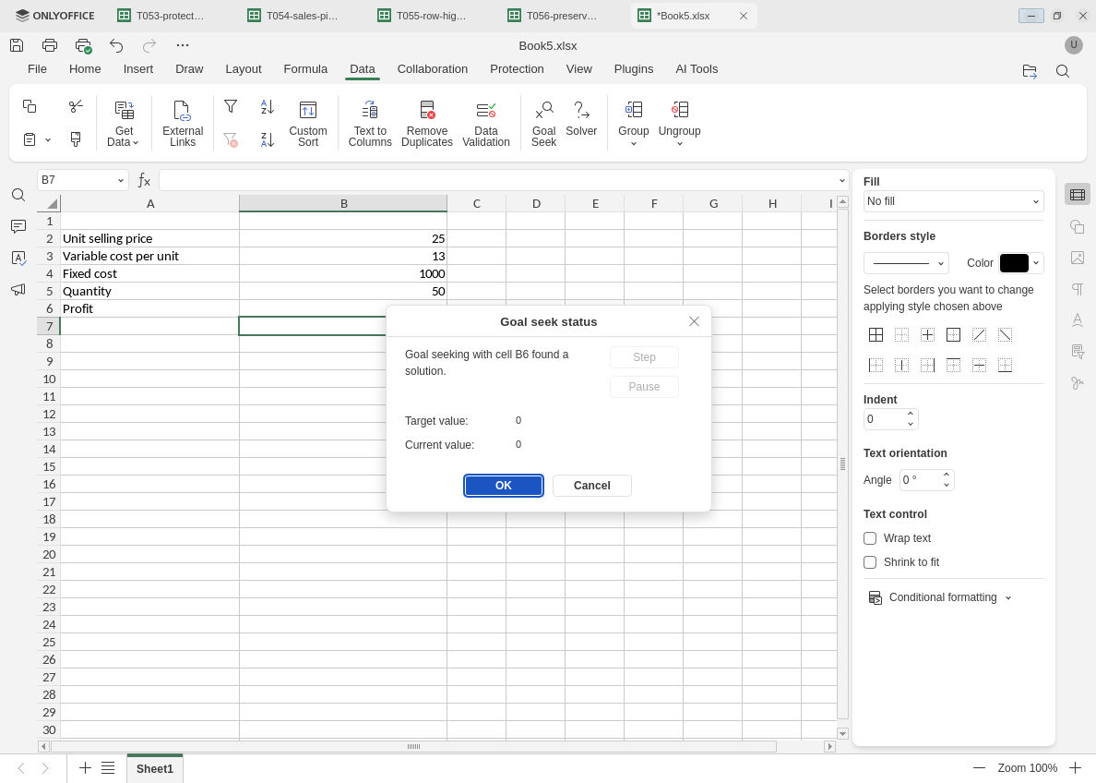Open image settings in right sidebar
Image resolution: width=1096 pixels, height=783 pixels.
pyautogui.click(x=1078, y=258)
